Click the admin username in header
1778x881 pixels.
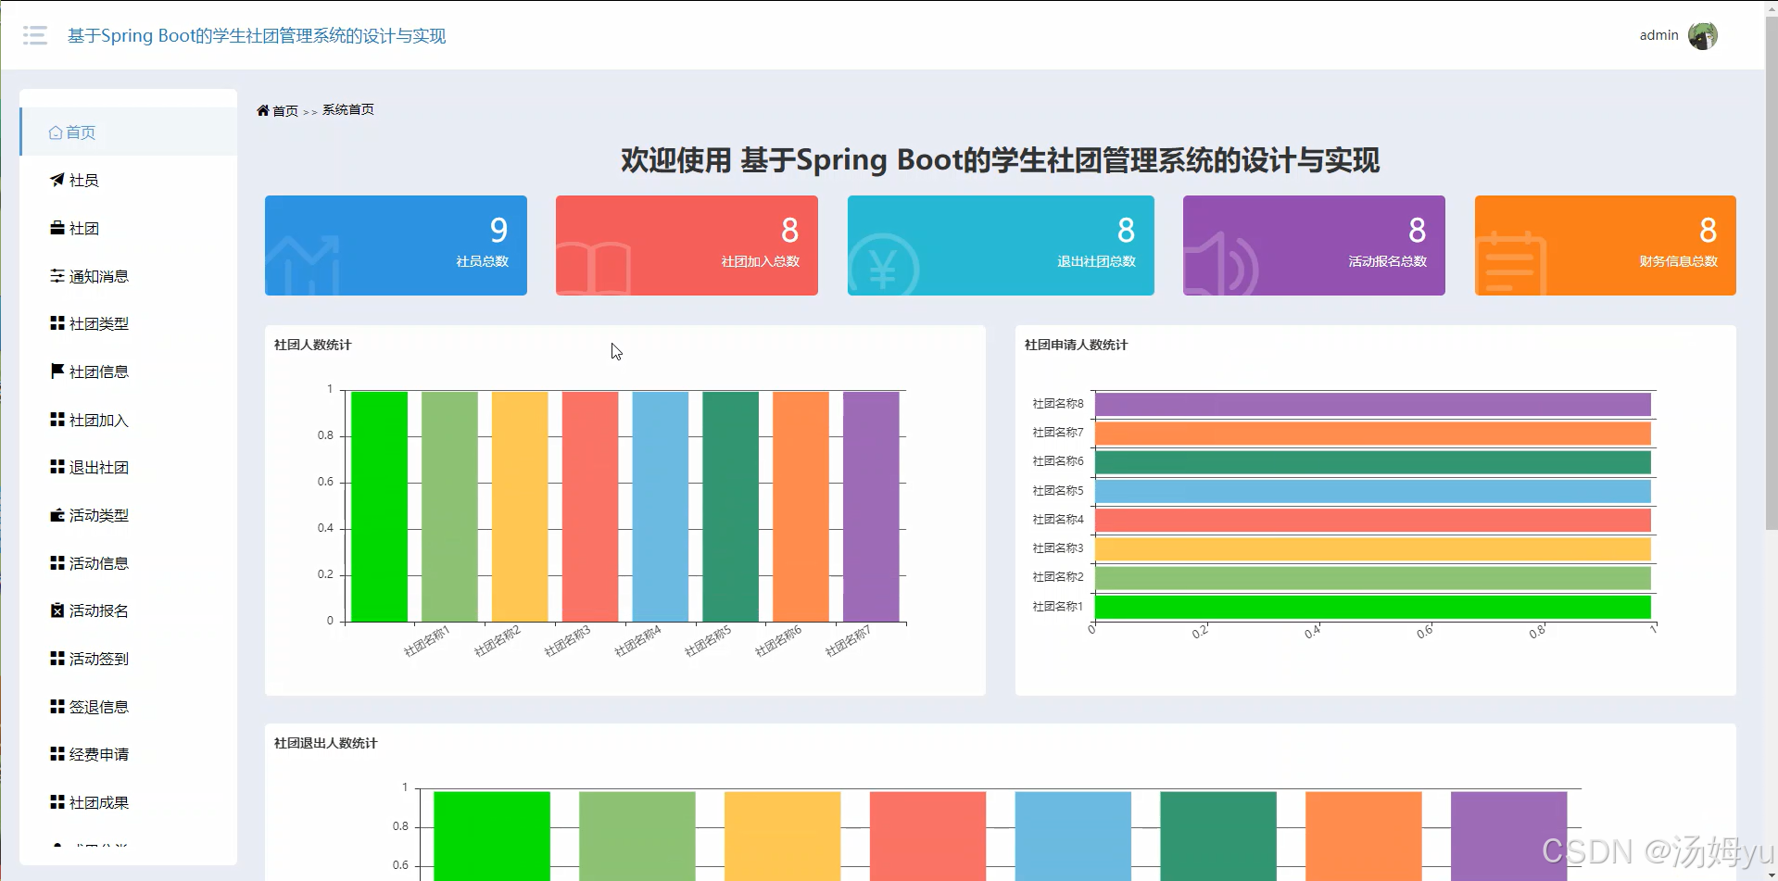1658,35
